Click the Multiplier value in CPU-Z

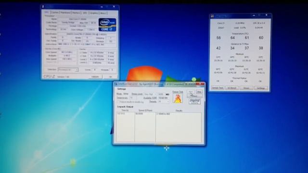[67, 56]
